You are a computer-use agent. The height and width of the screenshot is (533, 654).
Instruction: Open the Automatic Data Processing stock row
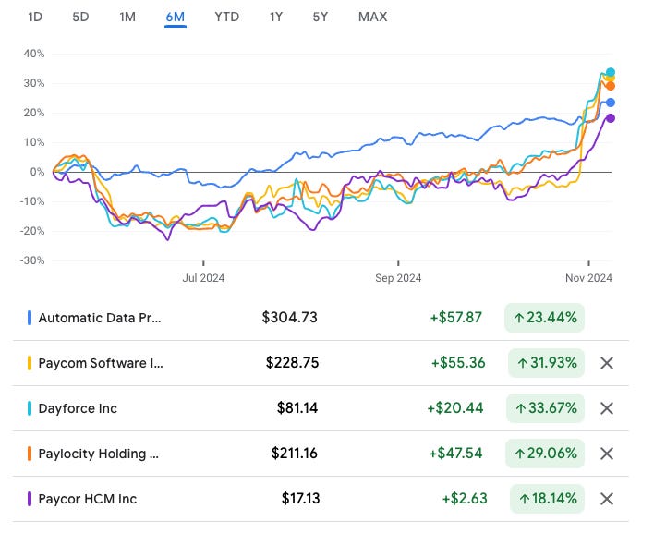(321, 318)
